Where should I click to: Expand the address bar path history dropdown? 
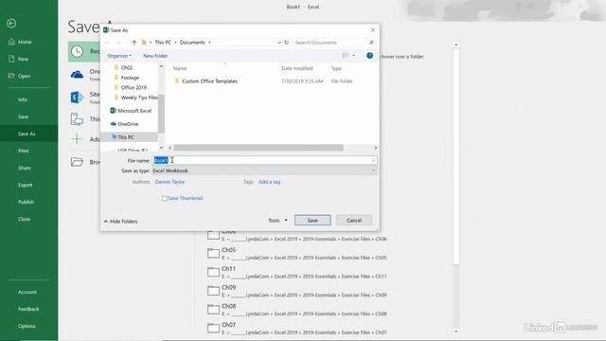point(279,43)
